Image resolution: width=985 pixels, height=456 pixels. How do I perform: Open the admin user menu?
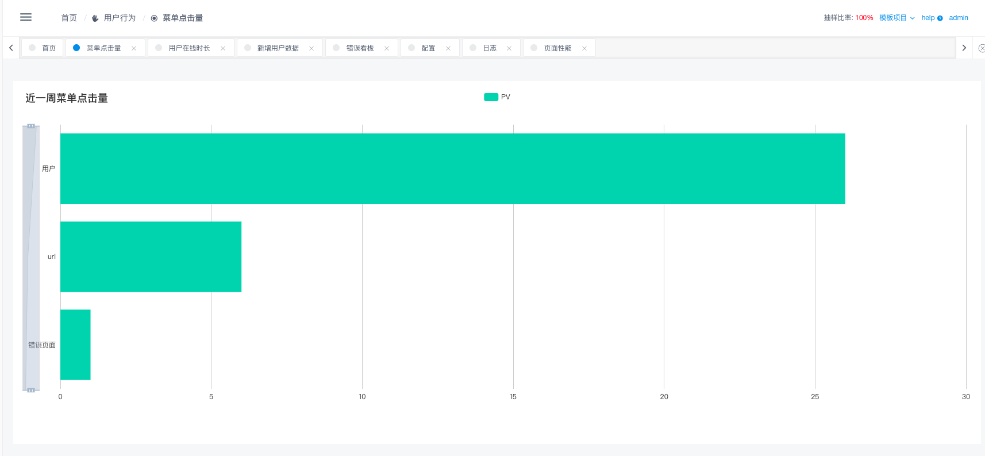tap(959, 18)
